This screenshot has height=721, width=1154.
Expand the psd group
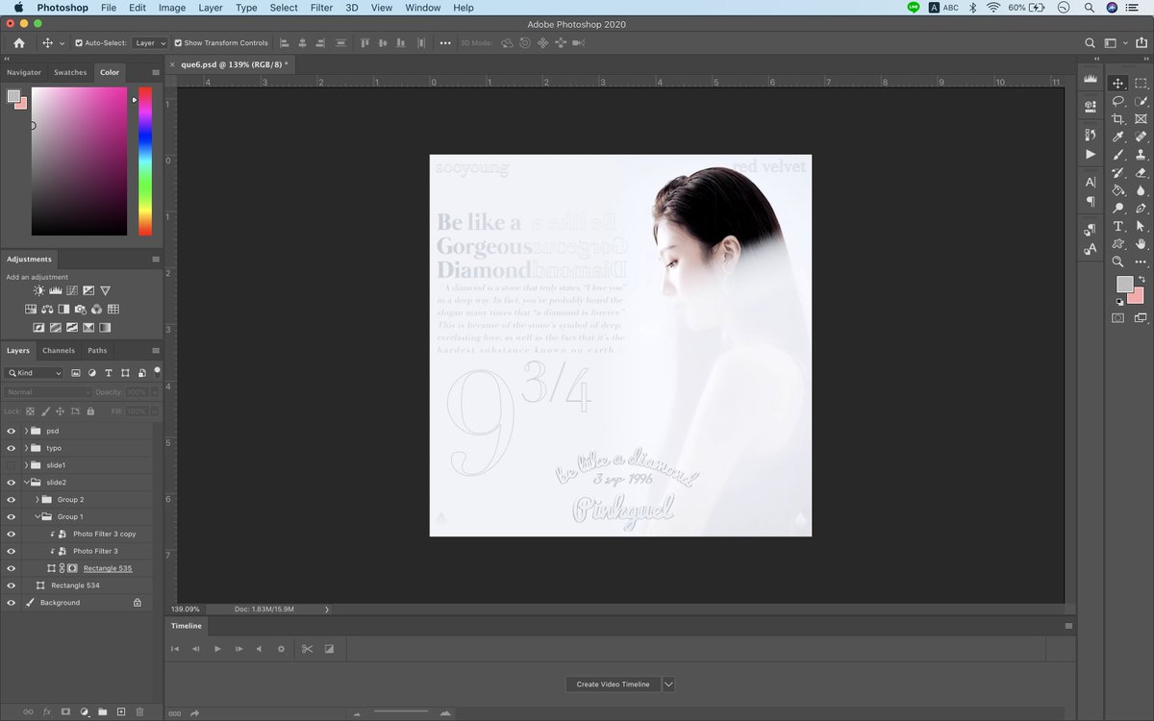pos(26,431)
